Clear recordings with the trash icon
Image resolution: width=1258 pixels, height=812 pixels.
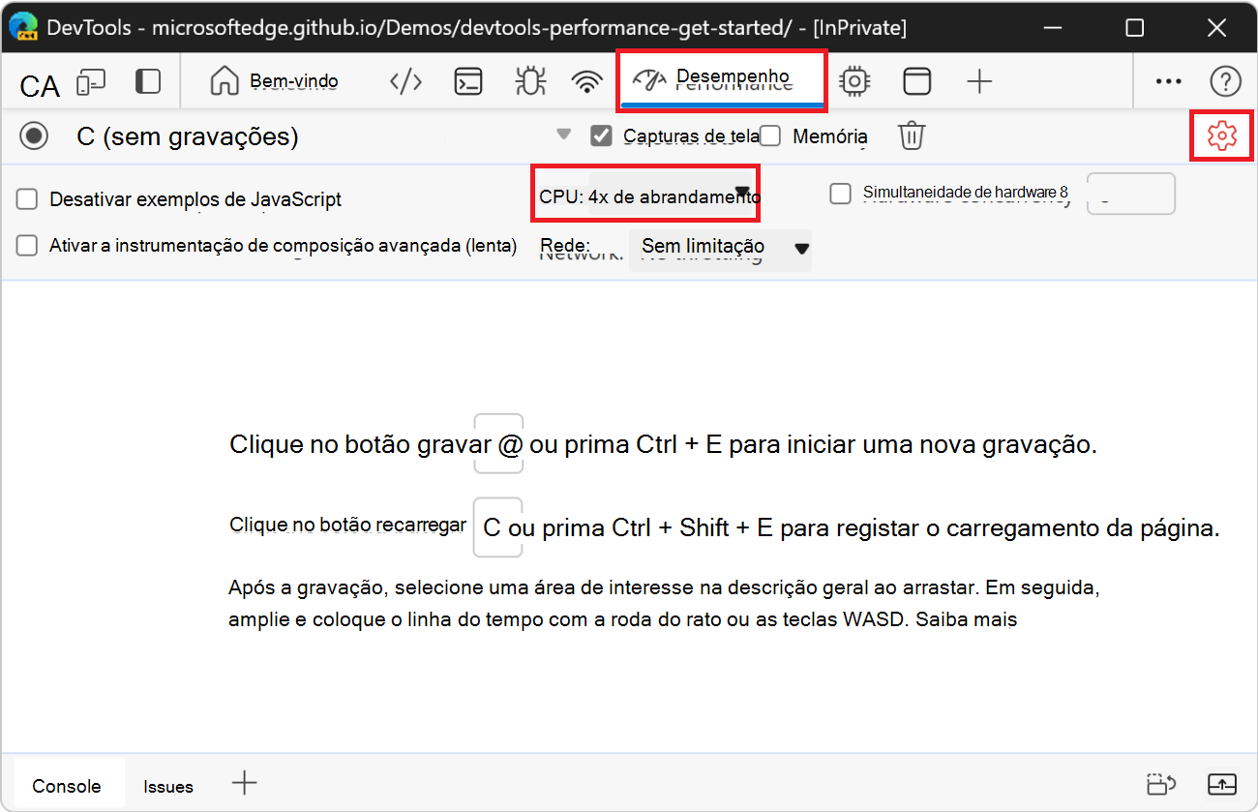911,135
